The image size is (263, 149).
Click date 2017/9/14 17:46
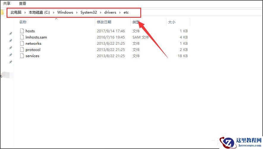[111, 31]
